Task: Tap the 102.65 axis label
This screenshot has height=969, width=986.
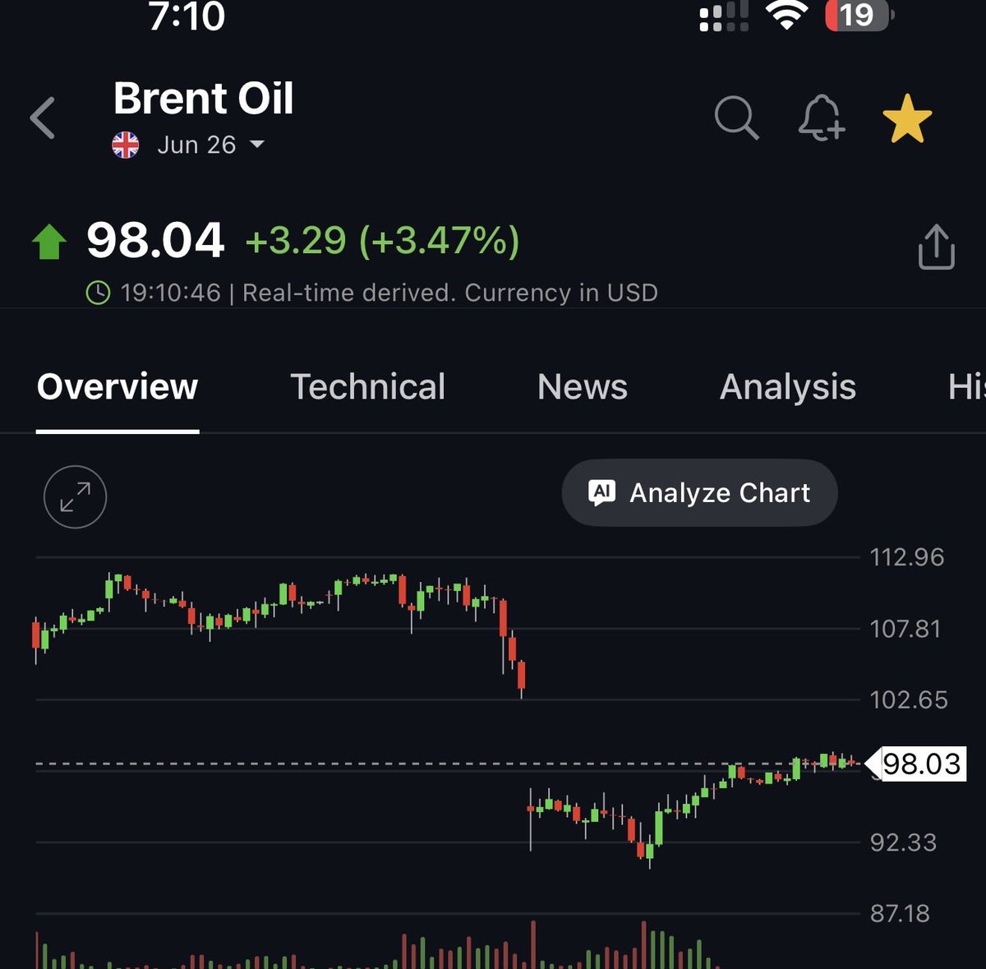Action: click(x=909, y=699)
